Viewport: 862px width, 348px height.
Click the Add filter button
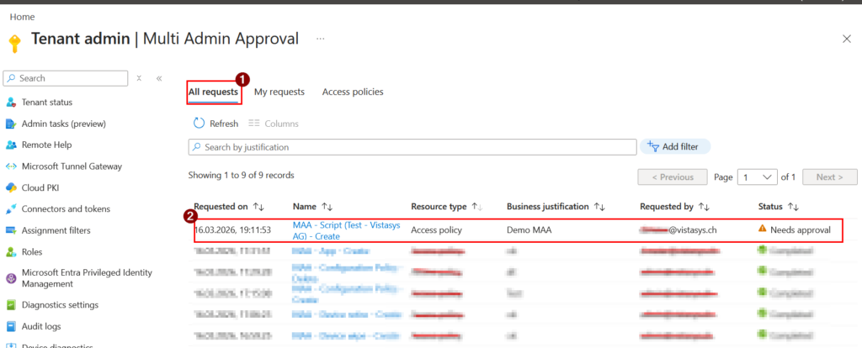click(675, 146)
